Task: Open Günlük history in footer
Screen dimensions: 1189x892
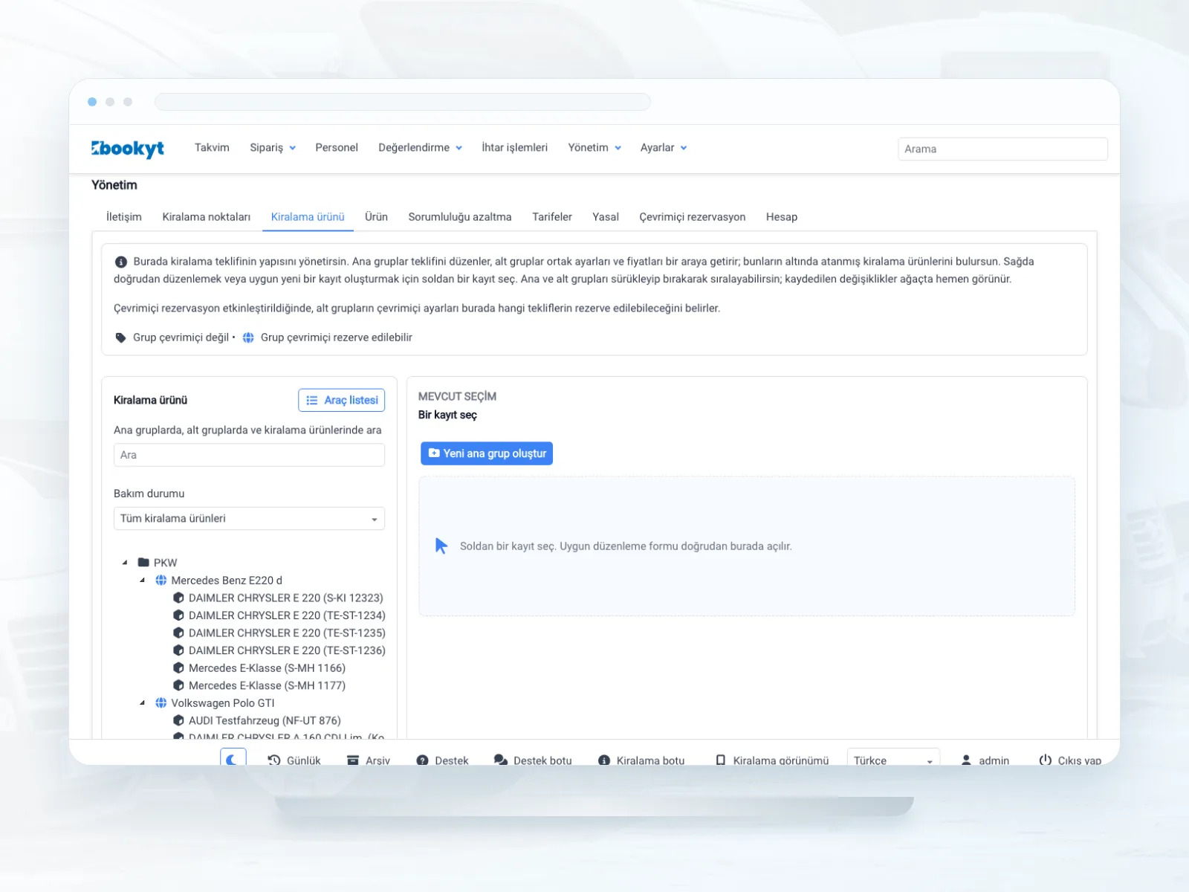Action: [x=294, y=760]
